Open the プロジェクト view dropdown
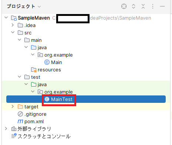This screenshot has width=172, height=145. pos(39,7)
